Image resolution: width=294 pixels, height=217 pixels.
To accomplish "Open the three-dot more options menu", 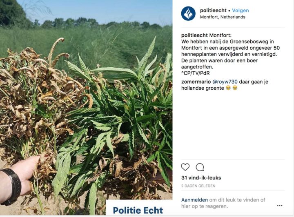I will [x=280, y=206].
